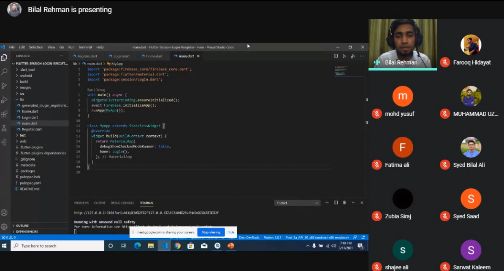Expand the images folder
The height and width of the screenshot is (271, 504).
click(x=25, y=88)
